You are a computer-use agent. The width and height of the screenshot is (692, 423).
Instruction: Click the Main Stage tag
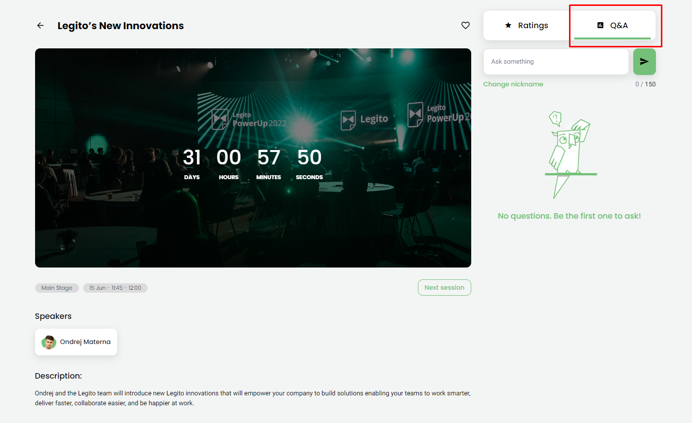click(57, 288)
